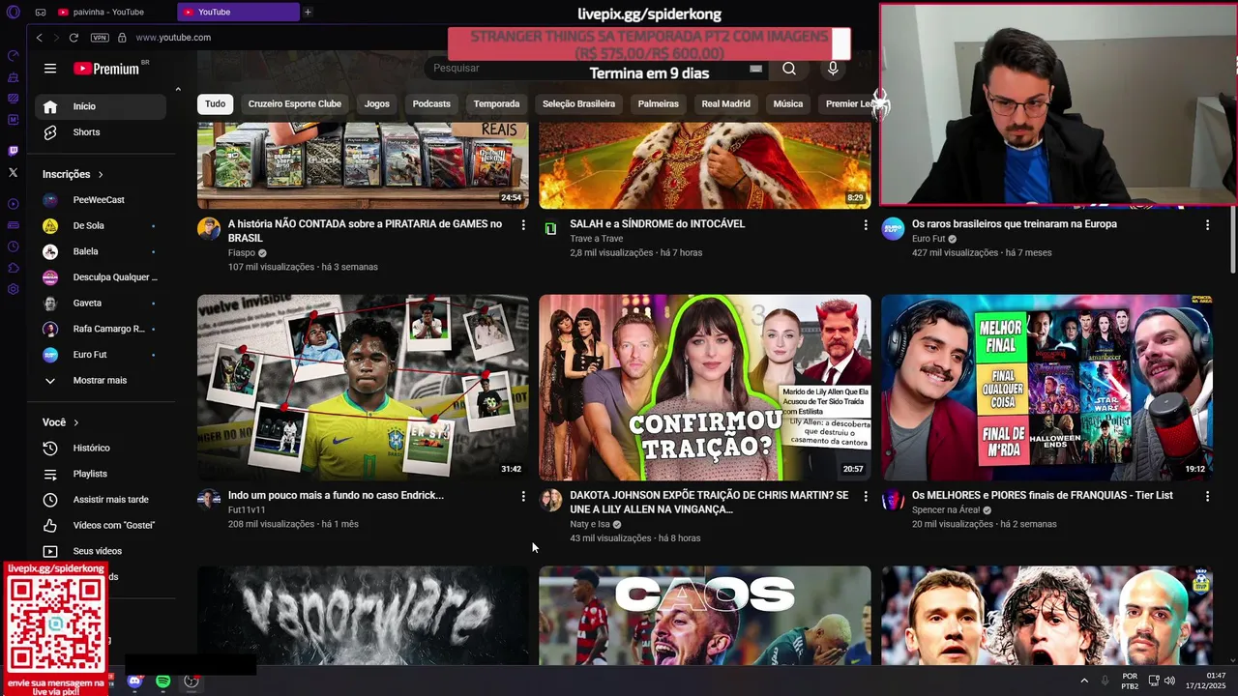Open Twitch from the Opera sidebar
1238x696 pixels.
(13, 151)
